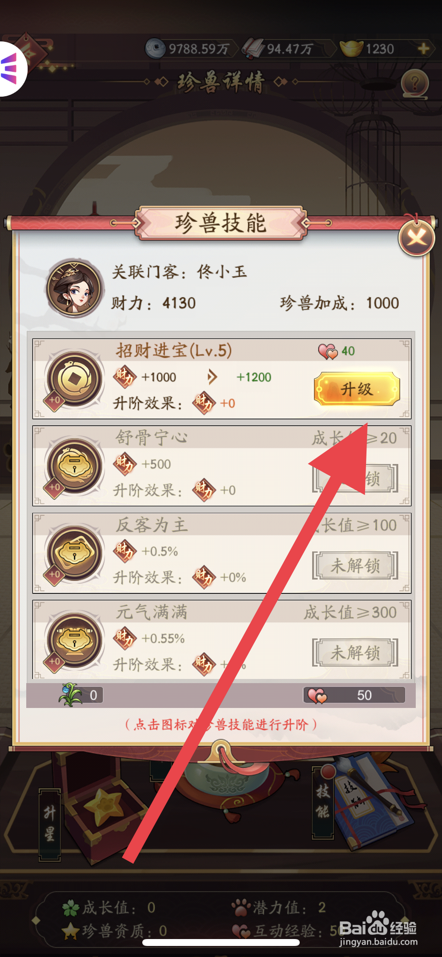This screenshot has width=442, height=957.
Task: Open the 升星 star chest tab
Action: [x=50, y=824]
